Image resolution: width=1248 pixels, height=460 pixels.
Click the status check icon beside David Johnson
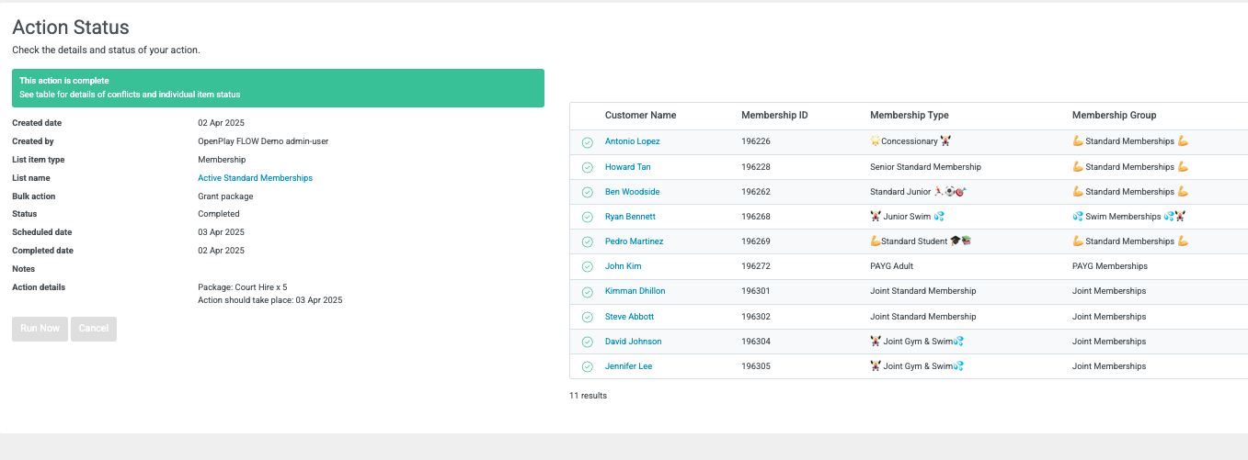587,342
